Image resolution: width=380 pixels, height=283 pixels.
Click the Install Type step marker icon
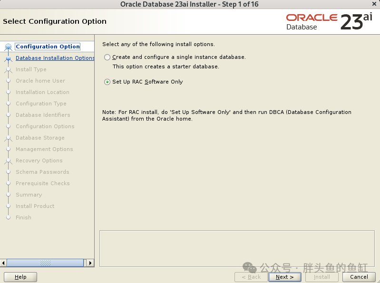click(x=8, y=70)
